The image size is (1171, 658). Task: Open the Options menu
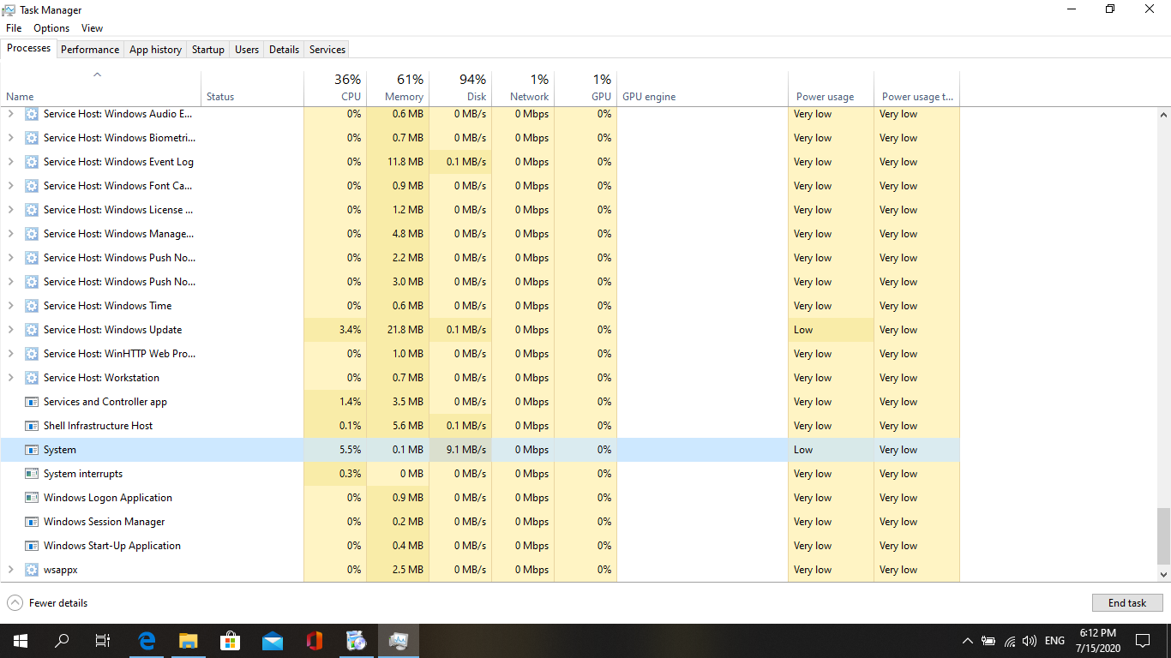click(51, 27)
